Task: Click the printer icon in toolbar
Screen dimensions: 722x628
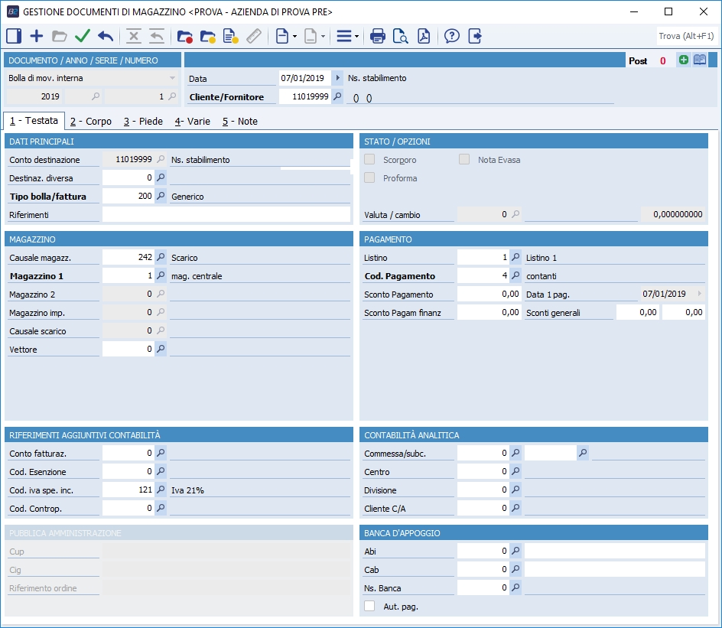Action: pos(378,36)
